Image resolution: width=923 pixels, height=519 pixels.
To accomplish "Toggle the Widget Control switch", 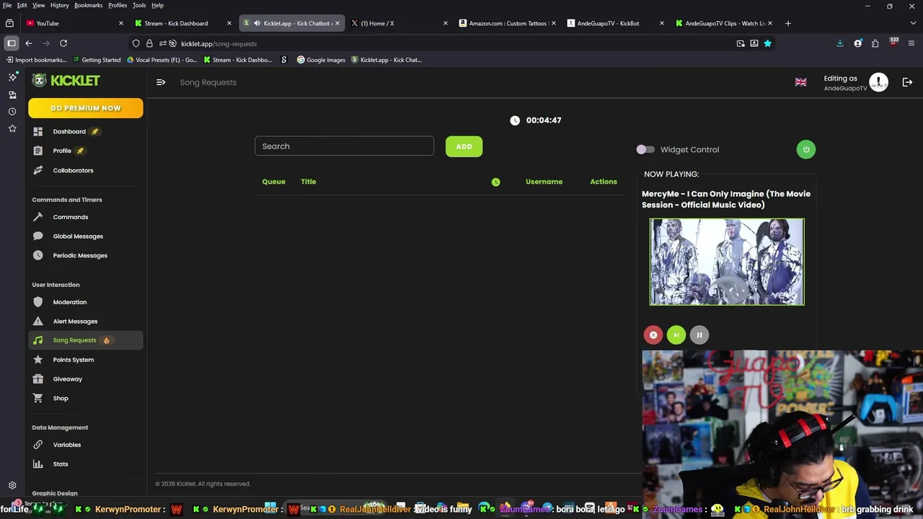I will [x=645, y=150].
